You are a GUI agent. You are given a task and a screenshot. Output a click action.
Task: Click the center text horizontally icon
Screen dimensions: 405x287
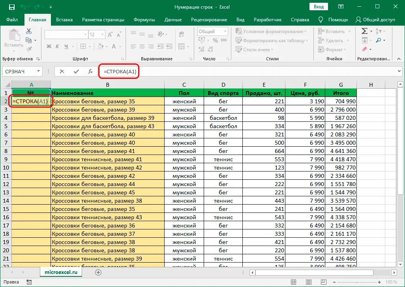point(142,47)
